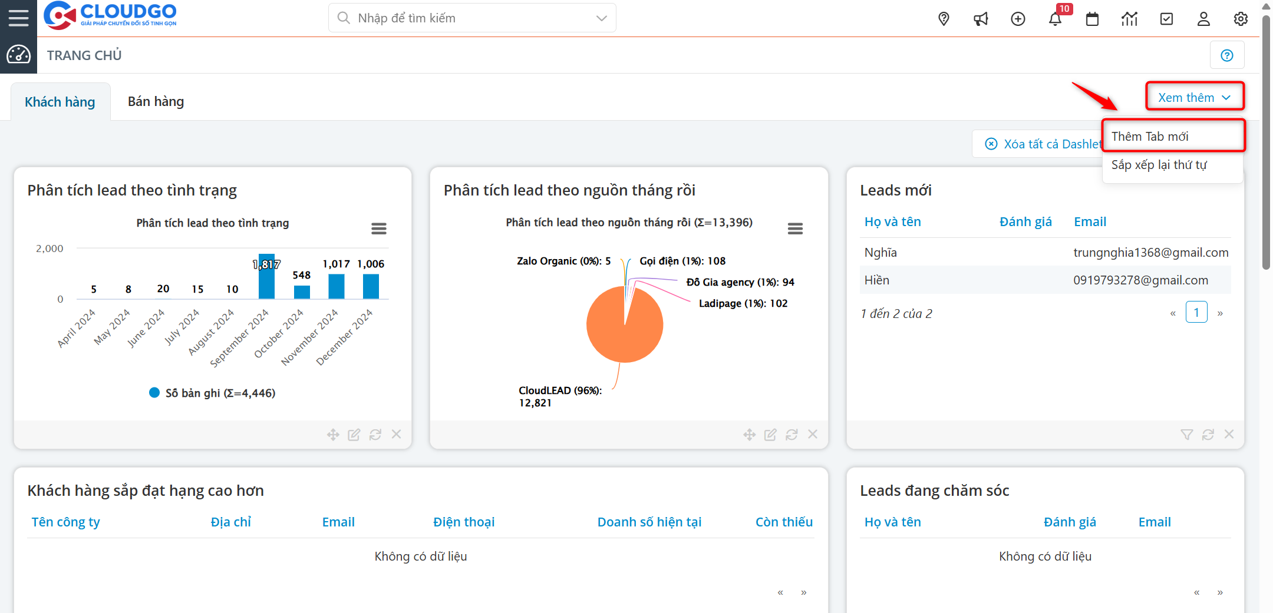Open the calendar icon in header
1273x613 pixels.
click(1092, 19)
